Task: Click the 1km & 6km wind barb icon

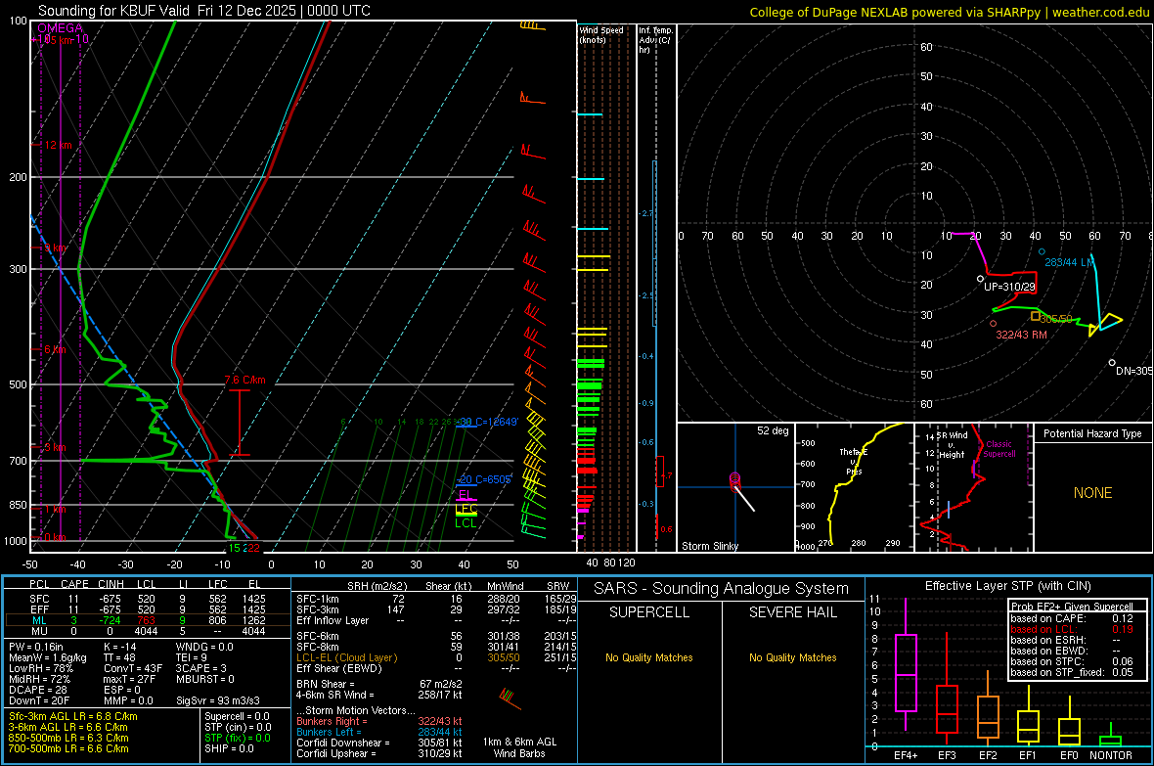Action: point(510,698)
